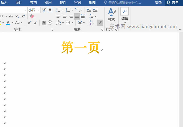
Task: Open the Aa change case menu
Action: pos(19,23)
